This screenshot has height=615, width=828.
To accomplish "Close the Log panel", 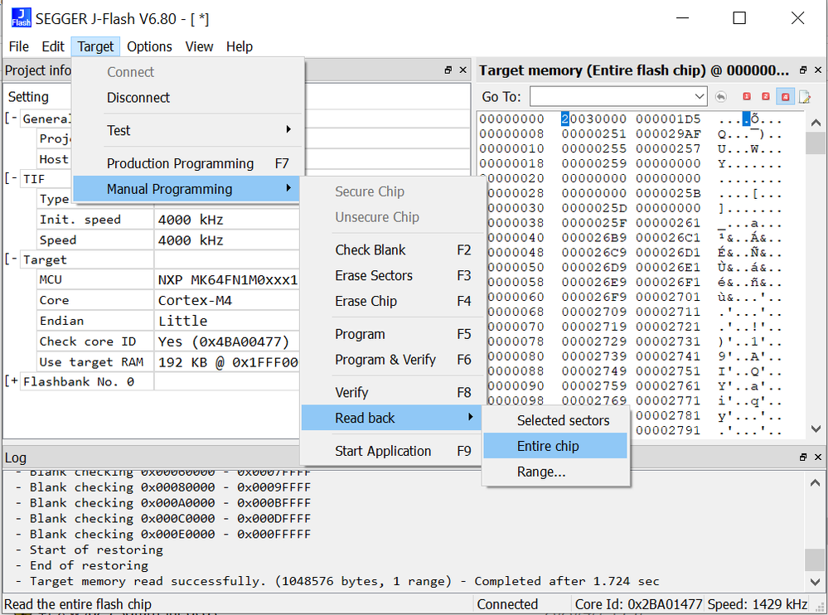I will (x=818, y=457).
